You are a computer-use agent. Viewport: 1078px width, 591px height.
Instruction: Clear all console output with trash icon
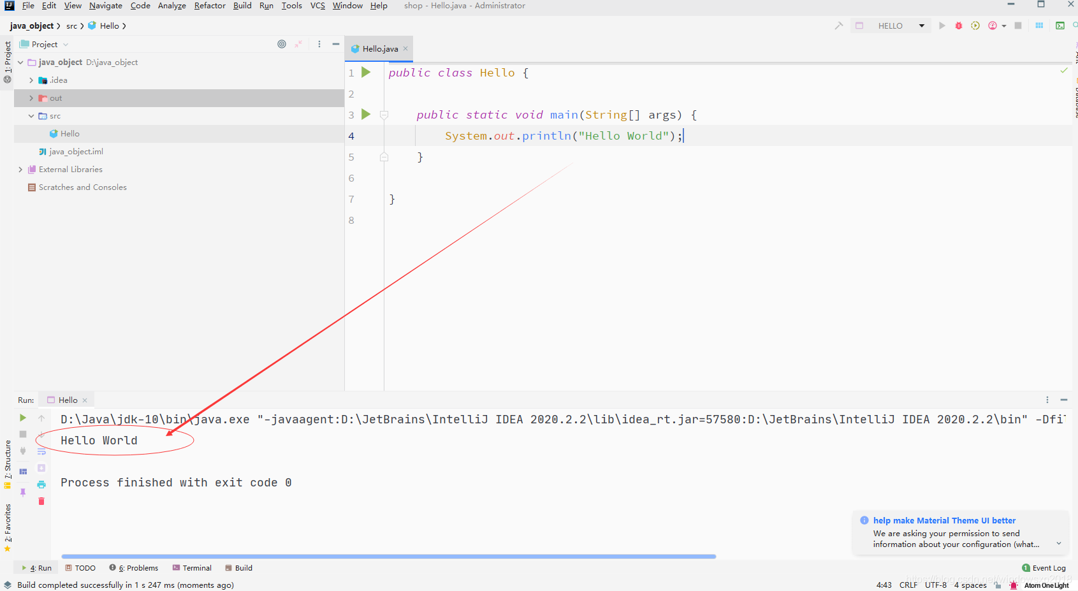click(41, 501)
